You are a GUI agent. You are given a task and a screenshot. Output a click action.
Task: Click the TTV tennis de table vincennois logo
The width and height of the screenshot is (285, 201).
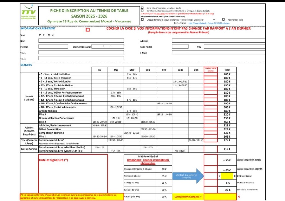tap(29, 12)
